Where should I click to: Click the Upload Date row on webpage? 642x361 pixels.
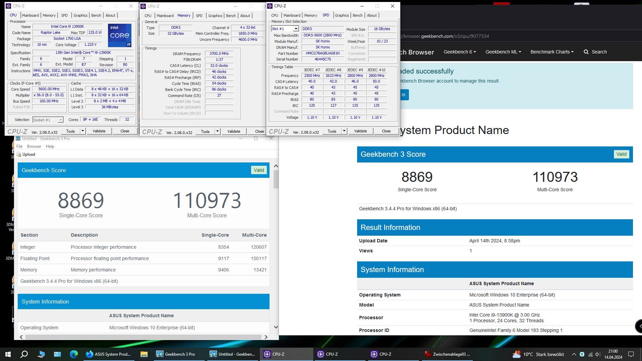click(495, 241)
